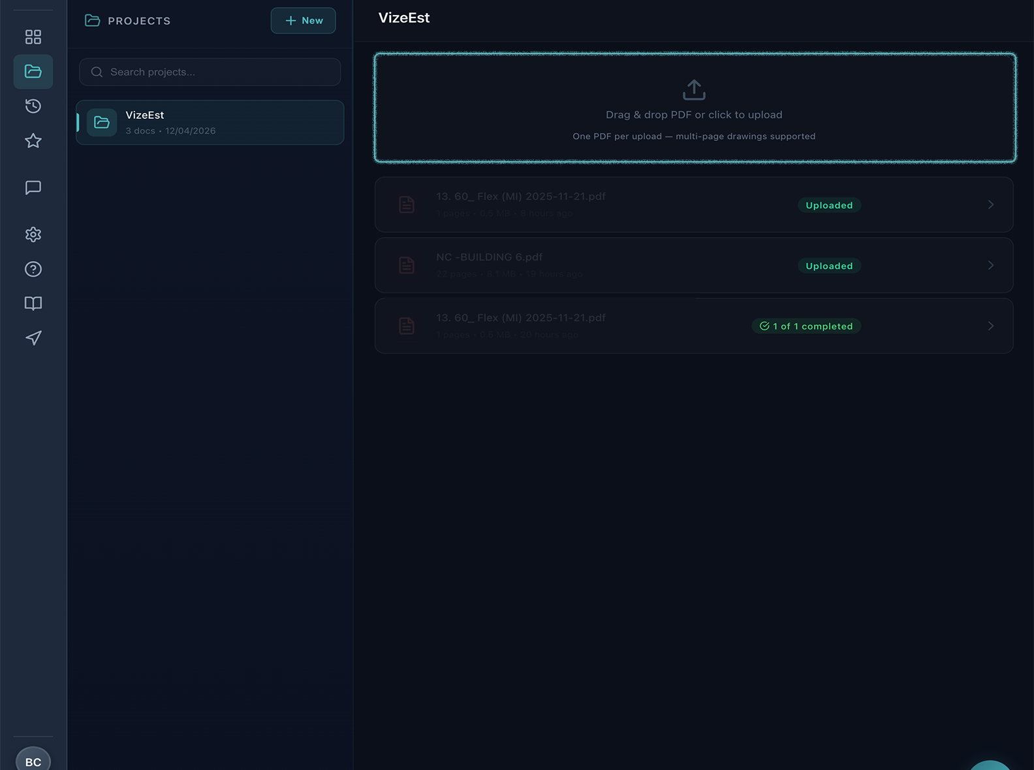The image size is (1034, 770).
Task: Click the upload arrow icon in drop zone
Action: point(694,90)
